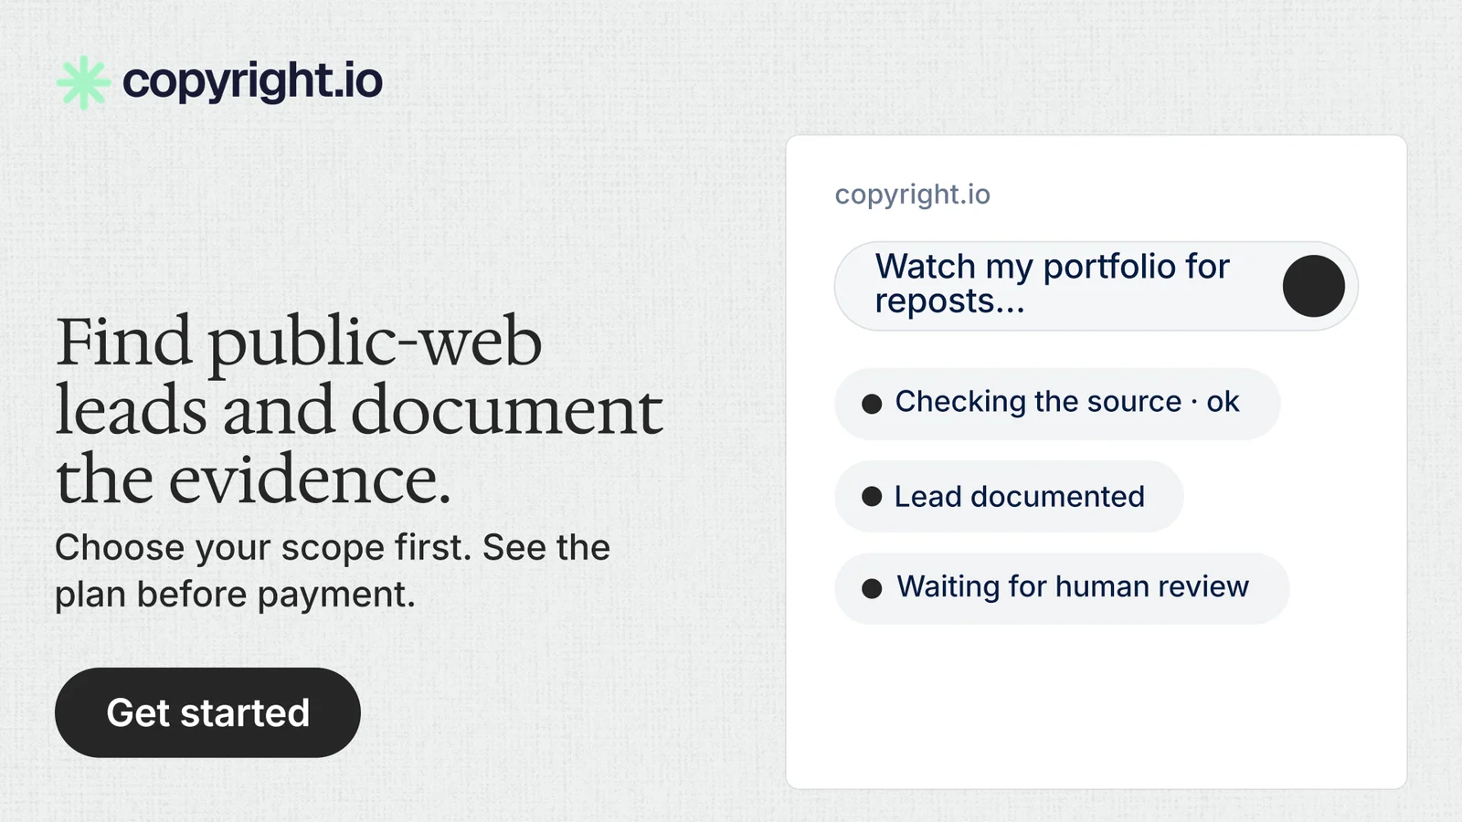This screenshot has width=1462, height=822.
Task: Click the bullet dot beside 'Waiting for human review'
Action: (x=872, y=588)
